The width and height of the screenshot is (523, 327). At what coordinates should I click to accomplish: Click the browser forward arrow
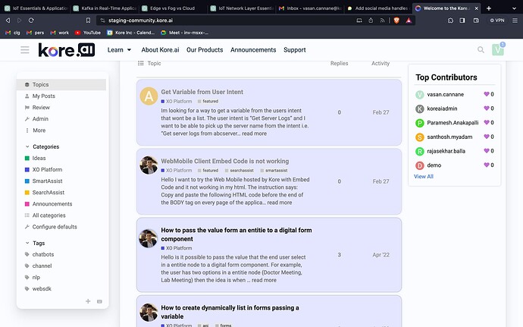pyautogui.click(x=19, y=20)
